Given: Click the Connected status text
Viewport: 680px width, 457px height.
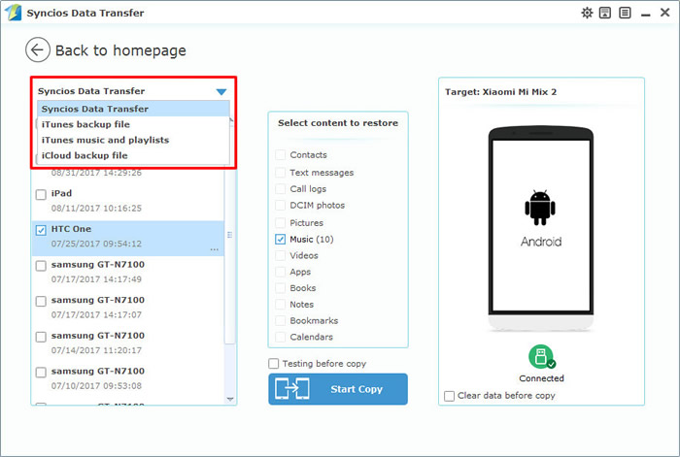Looking at the screenshot, I should 541,378.
